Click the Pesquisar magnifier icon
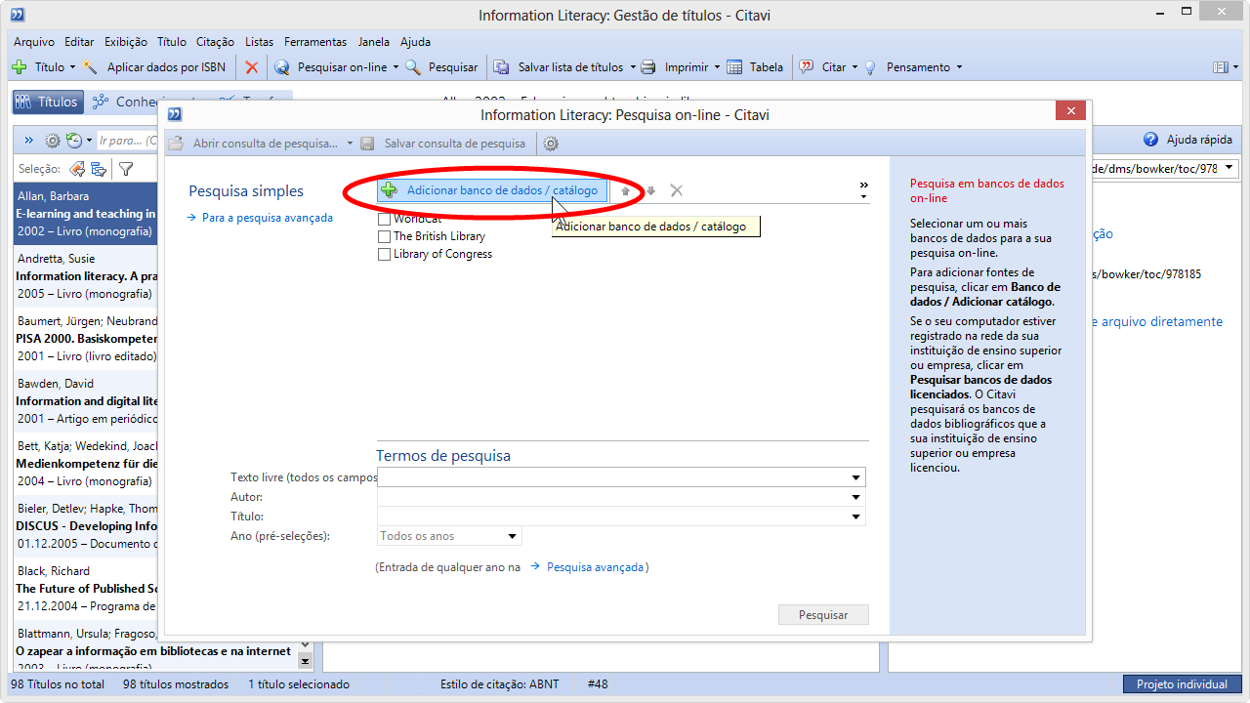Screen dimensions: 1250x703 click(413, 67)
